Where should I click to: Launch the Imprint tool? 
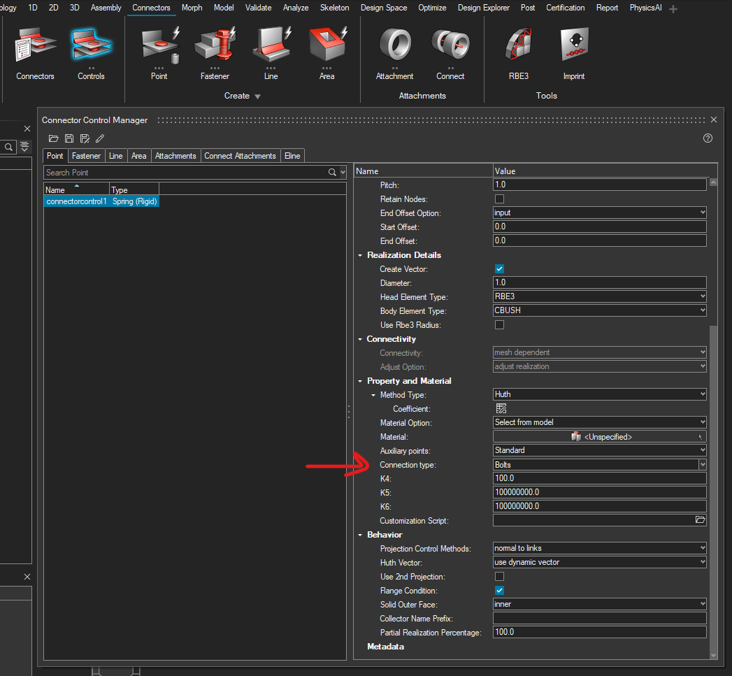click(574, 54)
